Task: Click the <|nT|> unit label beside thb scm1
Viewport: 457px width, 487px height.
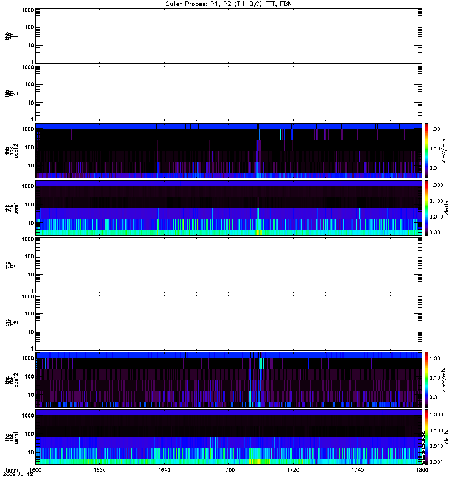Action: click(x=447, y=208)
